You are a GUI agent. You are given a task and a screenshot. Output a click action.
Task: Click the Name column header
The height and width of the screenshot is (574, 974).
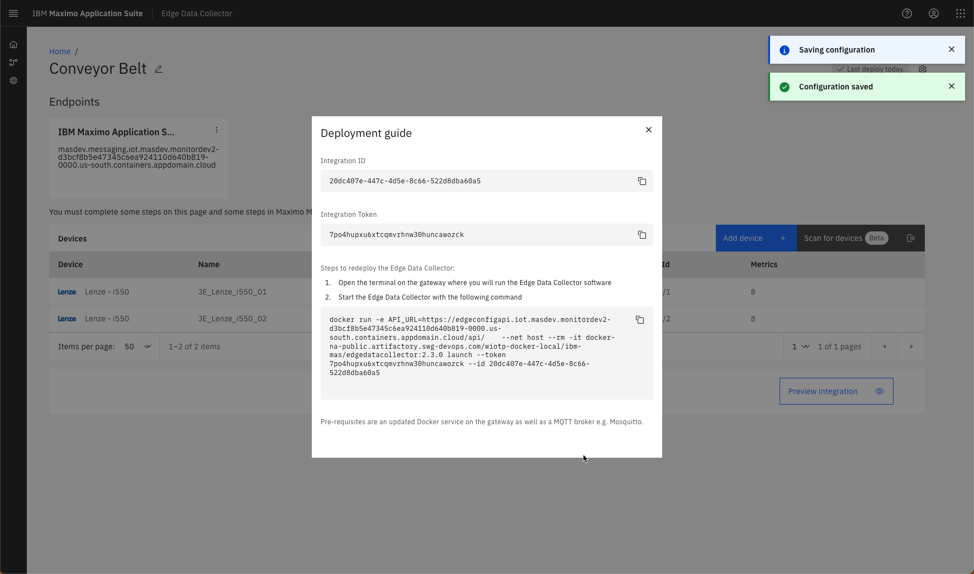209,264
